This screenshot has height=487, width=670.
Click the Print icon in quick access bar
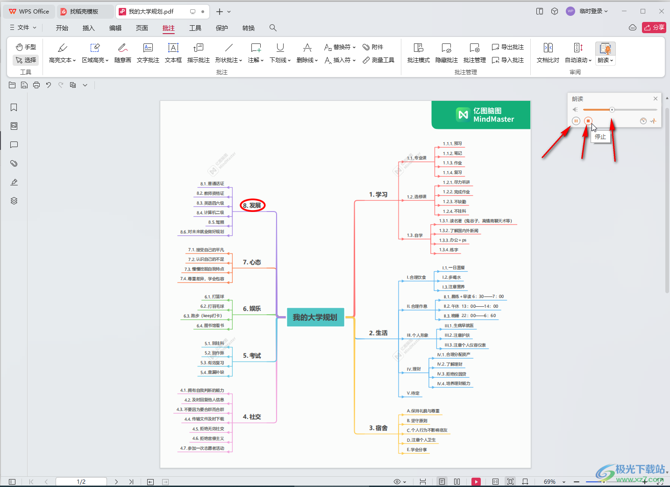36,85
